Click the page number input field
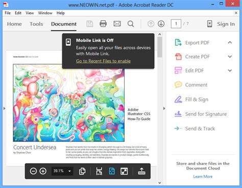Screen dimensions: 242x188 (x=176, y=24)
